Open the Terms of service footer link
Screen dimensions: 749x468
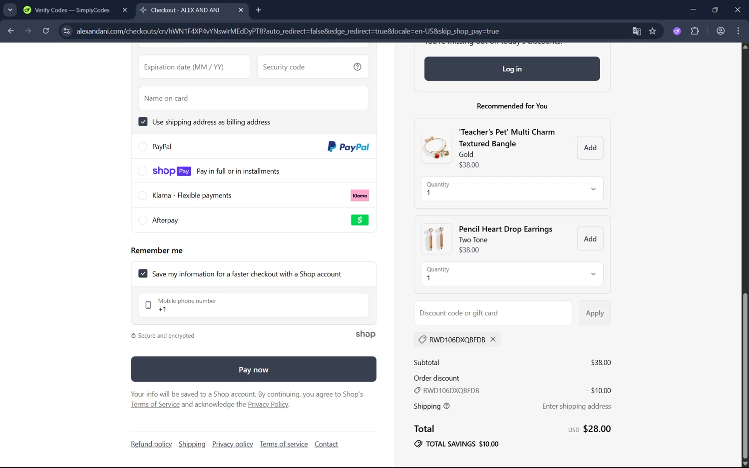pyautogui.click(x=284, y=444)
